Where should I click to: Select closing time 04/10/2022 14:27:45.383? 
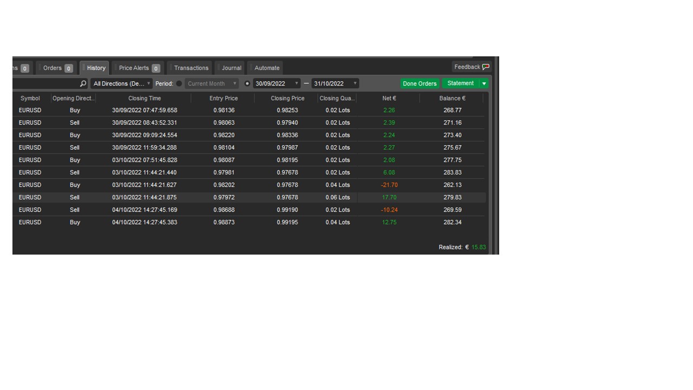point(145,223)
